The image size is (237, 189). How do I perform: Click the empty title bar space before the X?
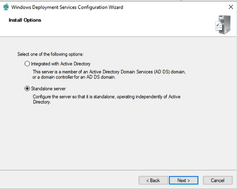[175, 7]
